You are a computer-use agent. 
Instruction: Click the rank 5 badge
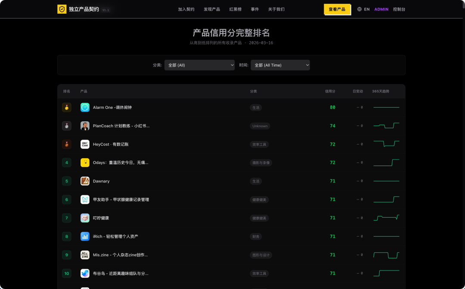coord(66,181)
